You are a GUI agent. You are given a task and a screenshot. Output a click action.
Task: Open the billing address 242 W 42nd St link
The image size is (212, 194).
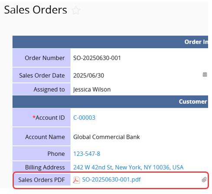[x=128, y=167]
